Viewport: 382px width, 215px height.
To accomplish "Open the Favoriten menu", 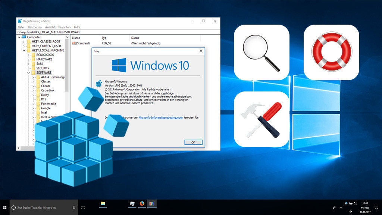I will point(64,27).
